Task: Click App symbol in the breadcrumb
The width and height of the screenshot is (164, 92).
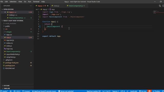Action: [x=52, y=9]
